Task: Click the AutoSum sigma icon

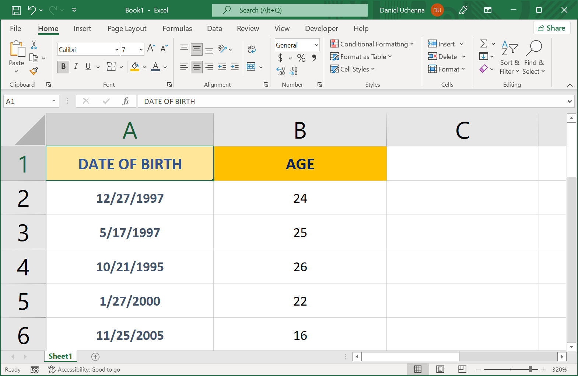Action: 484,44
